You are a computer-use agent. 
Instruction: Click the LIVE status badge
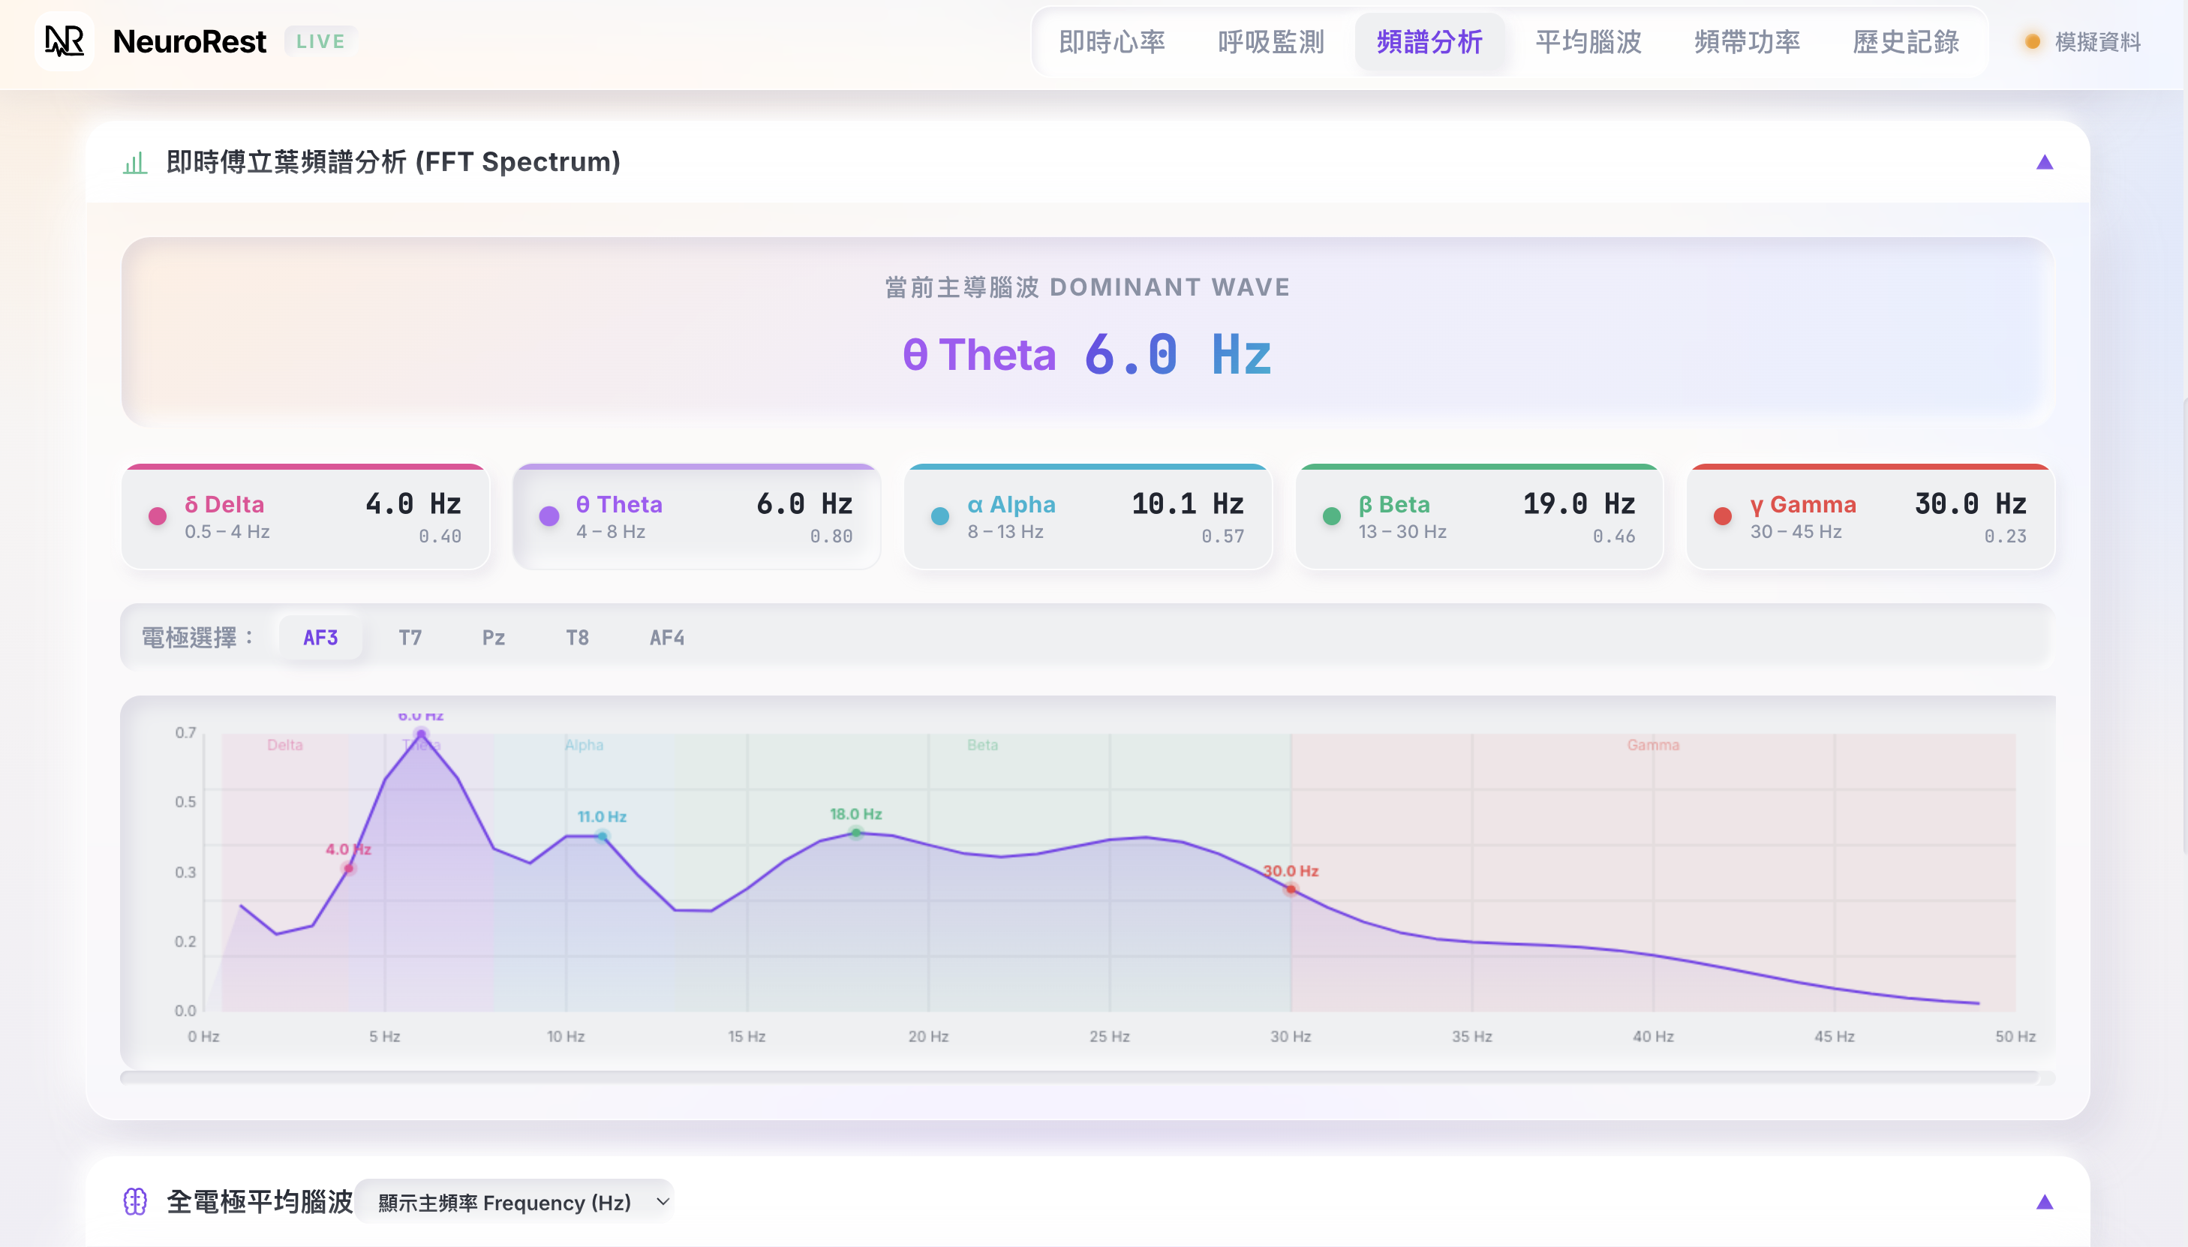pyautogui.click(x=320, y=41)
